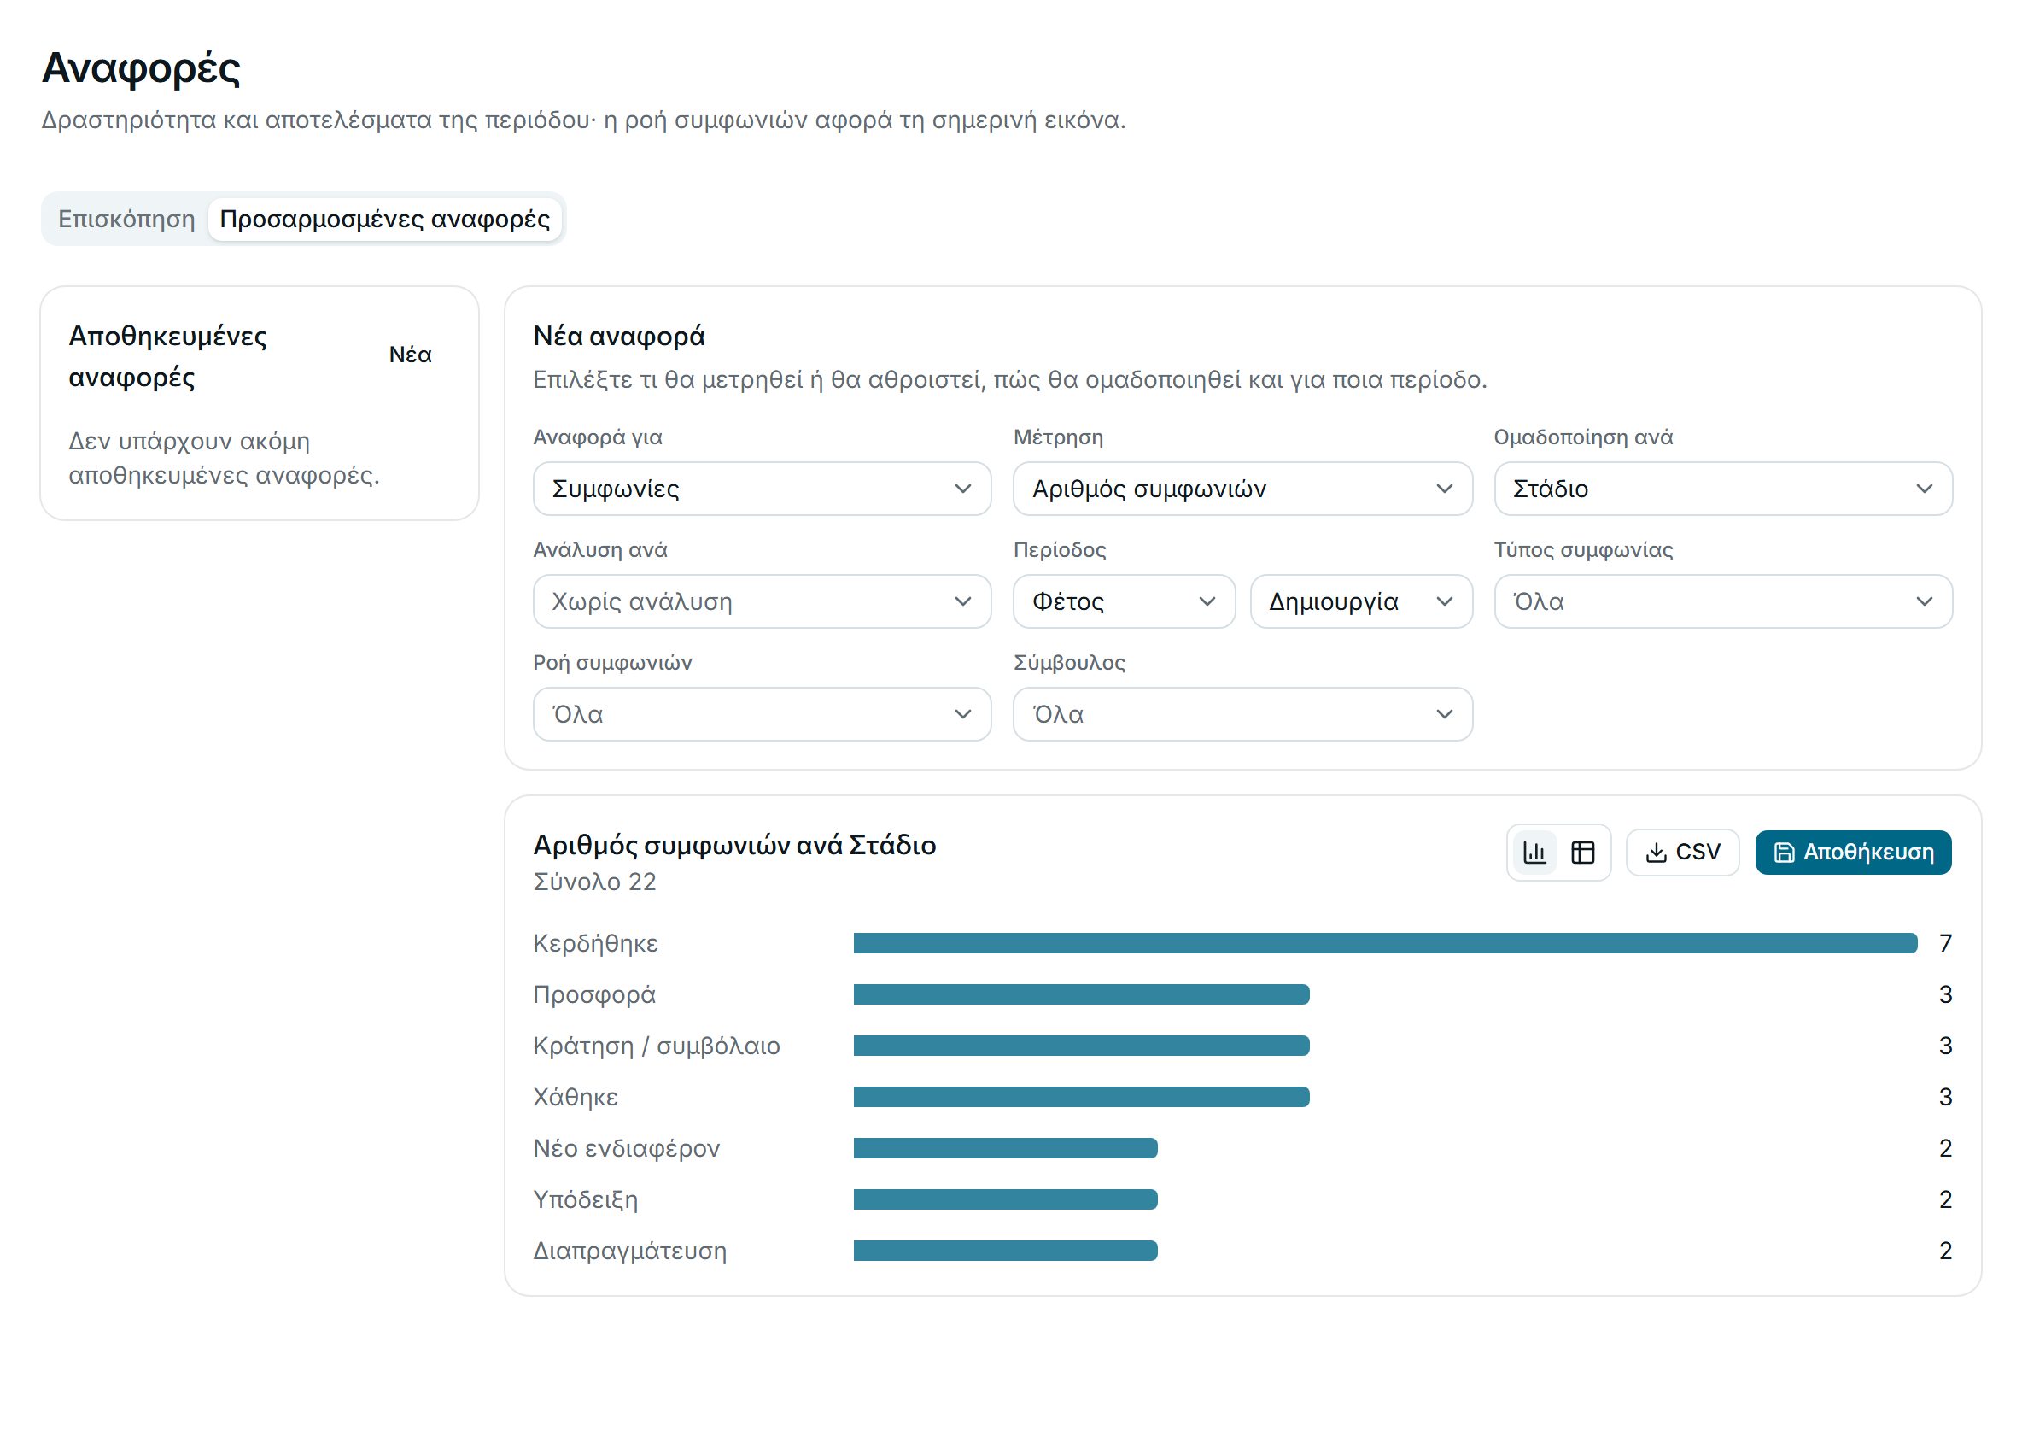This screenshot has width=2022, height=1442.
Task: Open the Σύμβουλος dropdown
Action: point(1242,714)
